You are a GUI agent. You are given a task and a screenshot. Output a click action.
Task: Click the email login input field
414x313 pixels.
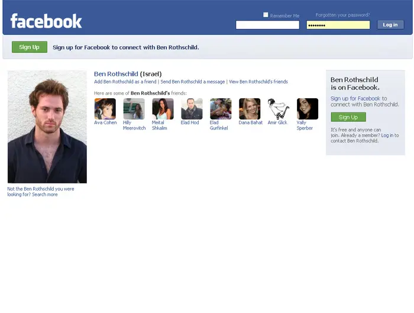(267, 25)
